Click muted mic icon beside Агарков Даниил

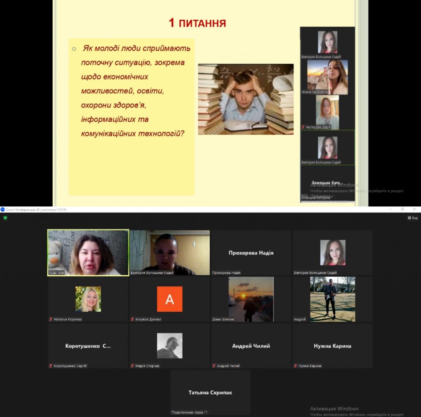point(132,319)
